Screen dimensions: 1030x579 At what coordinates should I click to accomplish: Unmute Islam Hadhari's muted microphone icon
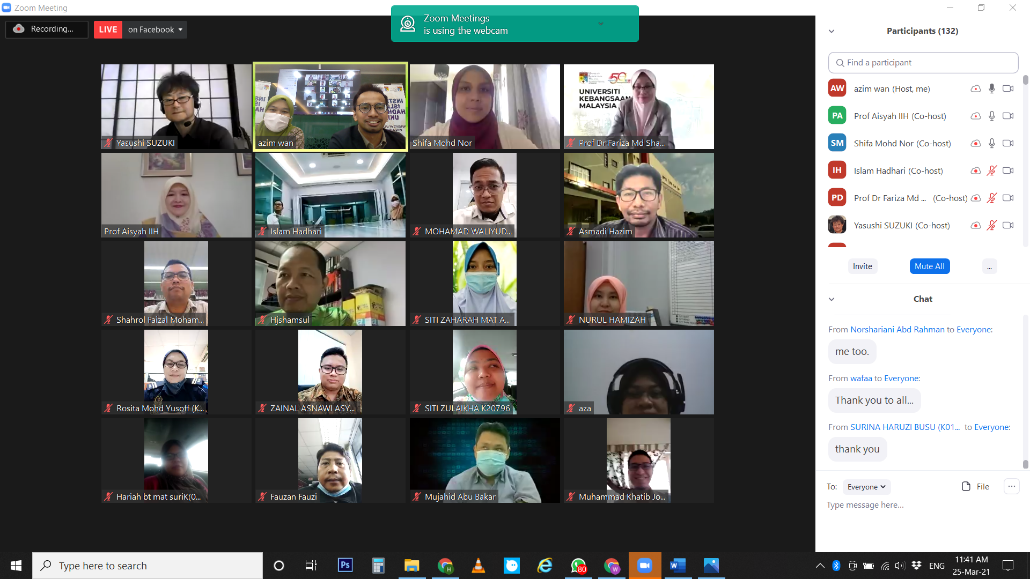pyautogui.click(x=992, y=170)
